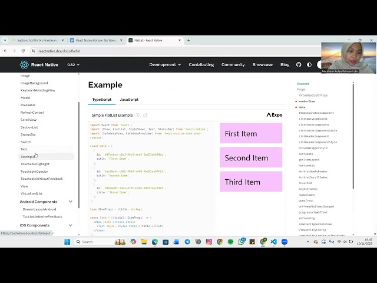Click the React Native atom logo
The height and width of the screenshot is (283, 377).
(x=24, y=65)
